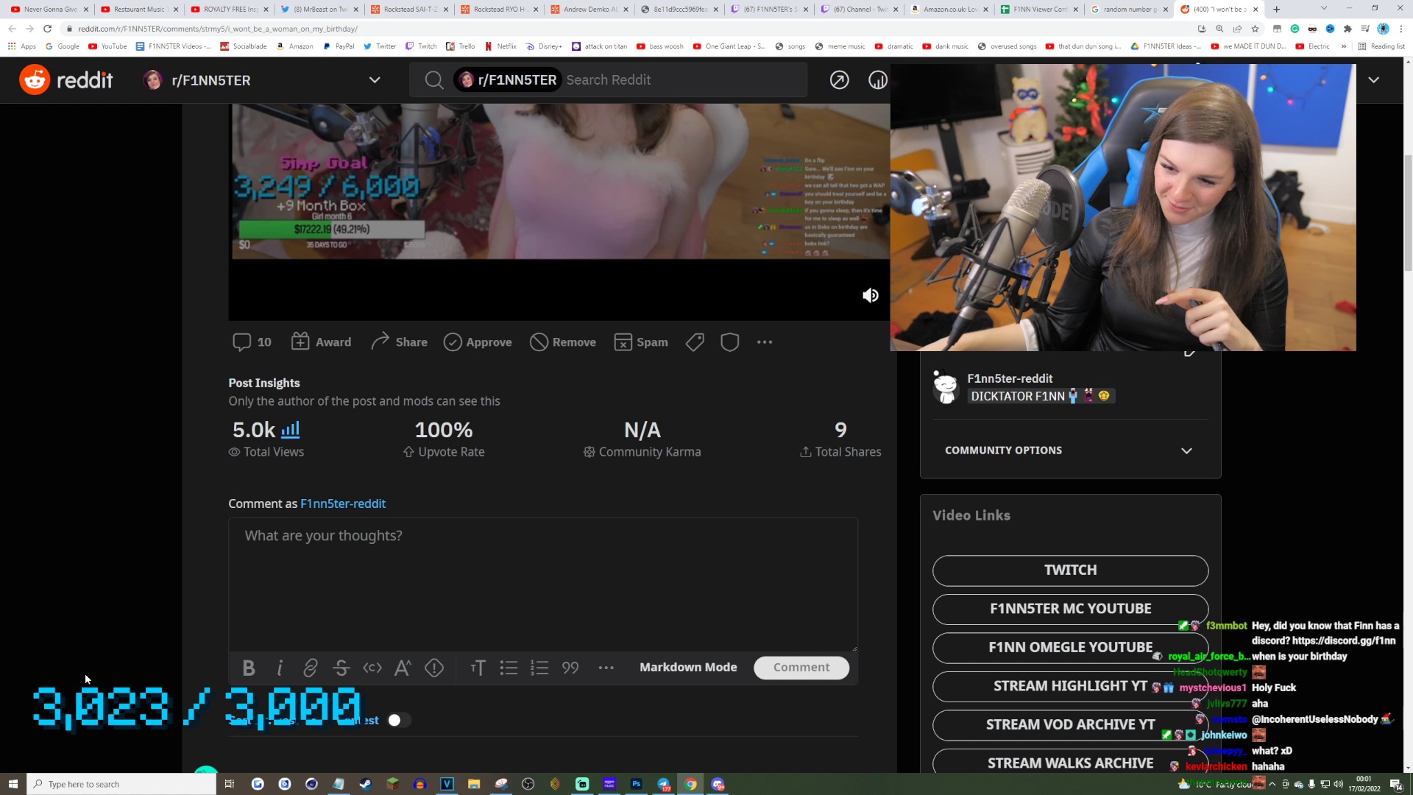Show more bookmarks with the double-chevron
The width and height of the screenshot is (1413, 795).
[x=1344, y=46]
